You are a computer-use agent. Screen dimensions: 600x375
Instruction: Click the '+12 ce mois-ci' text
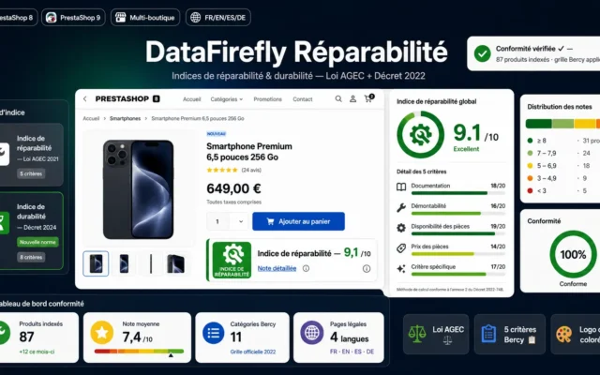coord(37,352)
